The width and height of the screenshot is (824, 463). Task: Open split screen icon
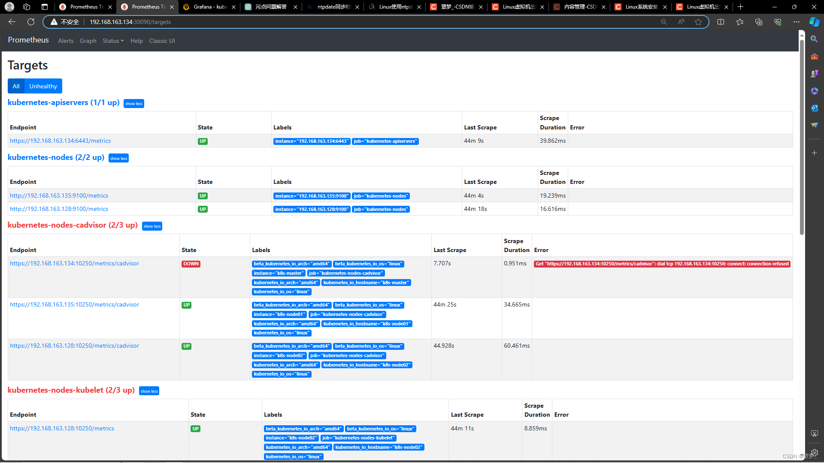pyautogui.click(x=721, y=22)
